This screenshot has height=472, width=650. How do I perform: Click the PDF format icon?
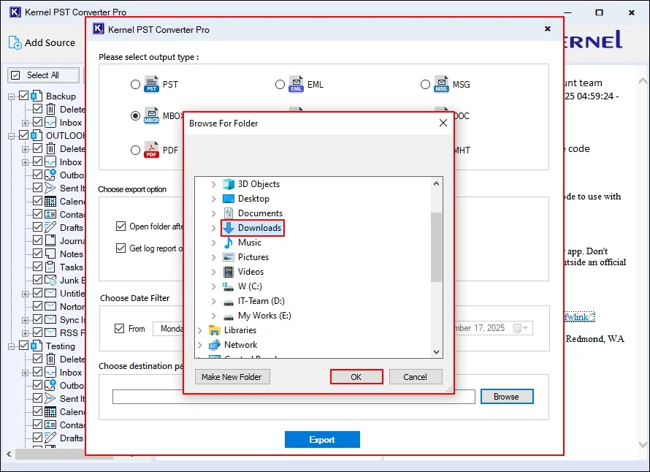(151, 150)
